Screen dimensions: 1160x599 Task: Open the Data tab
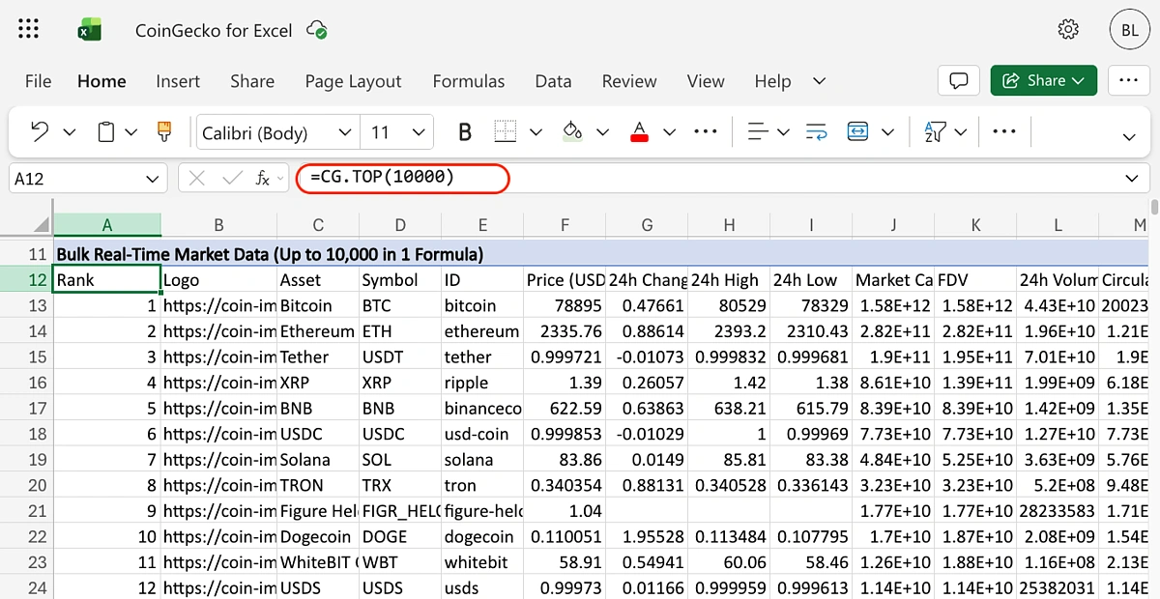click(x=553, y=81)
